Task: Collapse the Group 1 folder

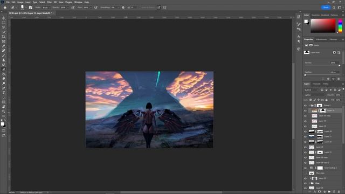Action: (309, 106)
